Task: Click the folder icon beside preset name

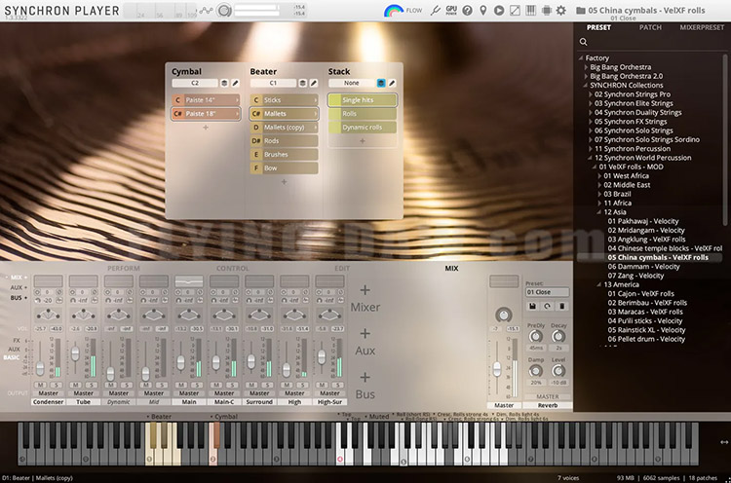Action: (x=581, y=11)
